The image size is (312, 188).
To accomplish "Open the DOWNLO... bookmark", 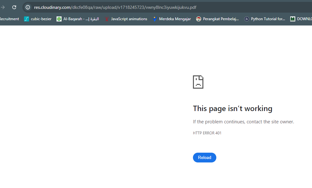I will [x=301, y=19].
